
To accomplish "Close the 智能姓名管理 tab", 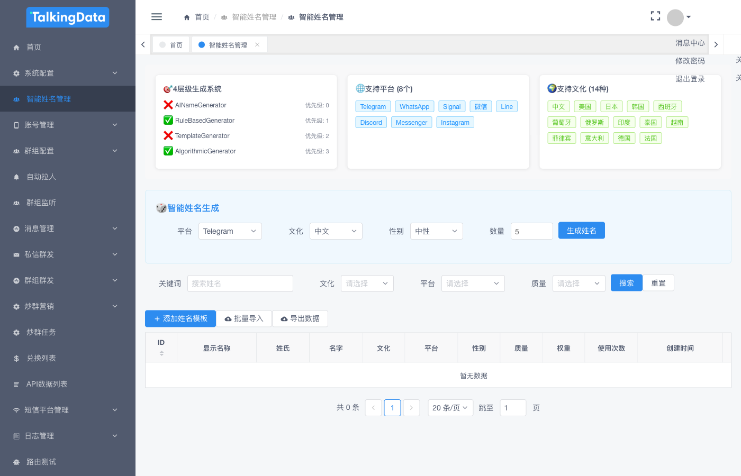I will (257, 45).
